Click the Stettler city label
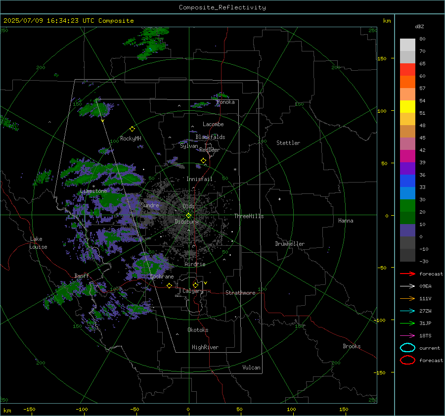The image size is (445, 416). pos(288,143)
